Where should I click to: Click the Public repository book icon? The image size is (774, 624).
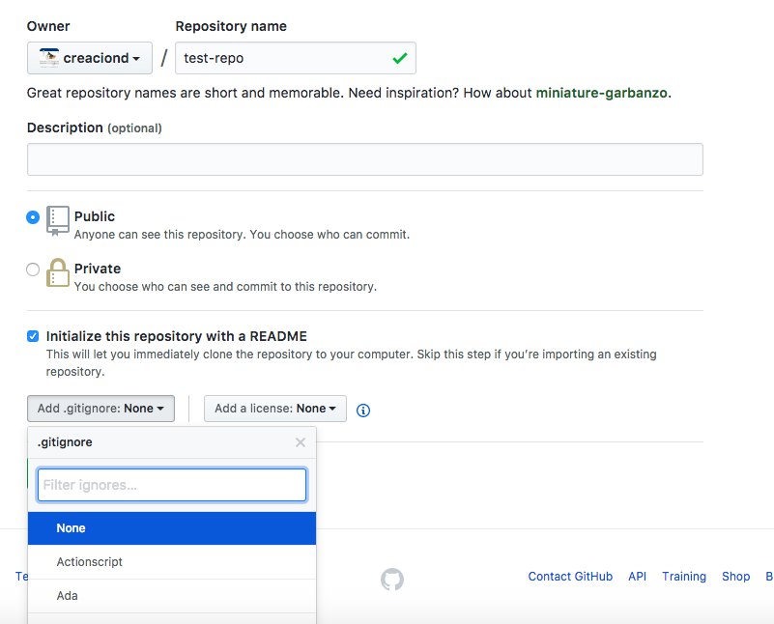[x=58, y=220]
